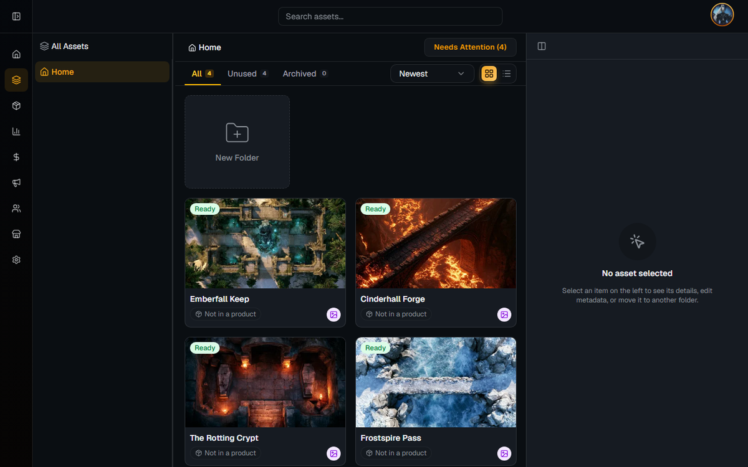
Task: Open the analytics bar chart icon
Action: 16,131
